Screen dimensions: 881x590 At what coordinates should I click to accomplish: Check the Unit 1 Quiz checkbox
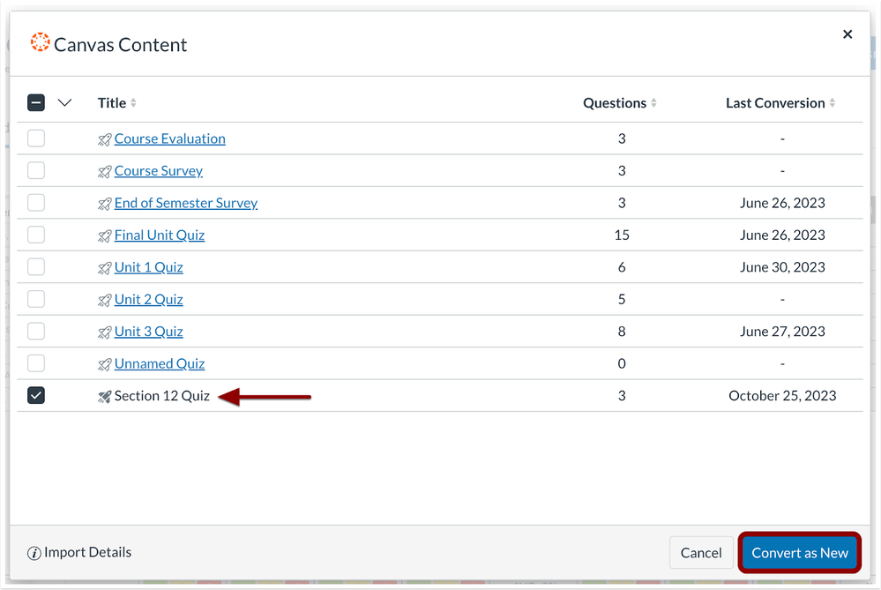[36, 267]
